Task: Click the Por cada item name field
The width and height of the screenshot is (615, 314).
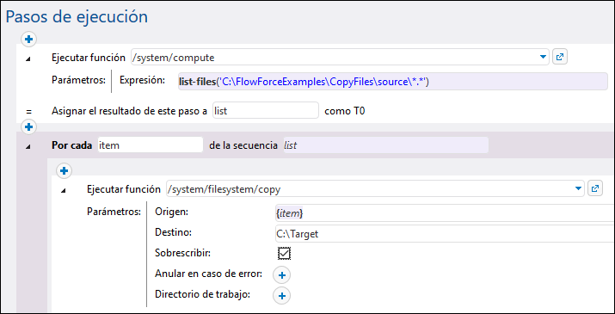Action: pyautogui.click(x=151, y=145)
